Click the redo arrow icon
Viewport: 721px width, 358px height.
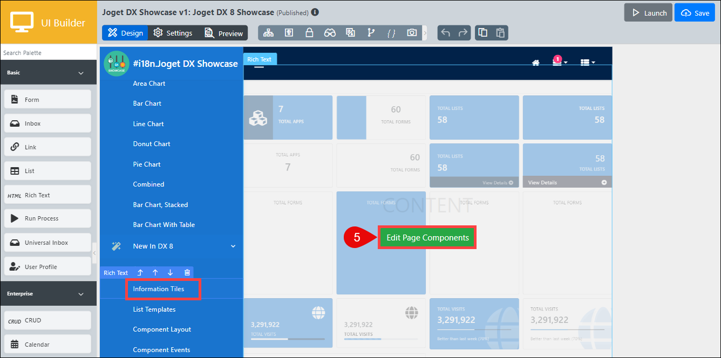[x=463, y=33]
